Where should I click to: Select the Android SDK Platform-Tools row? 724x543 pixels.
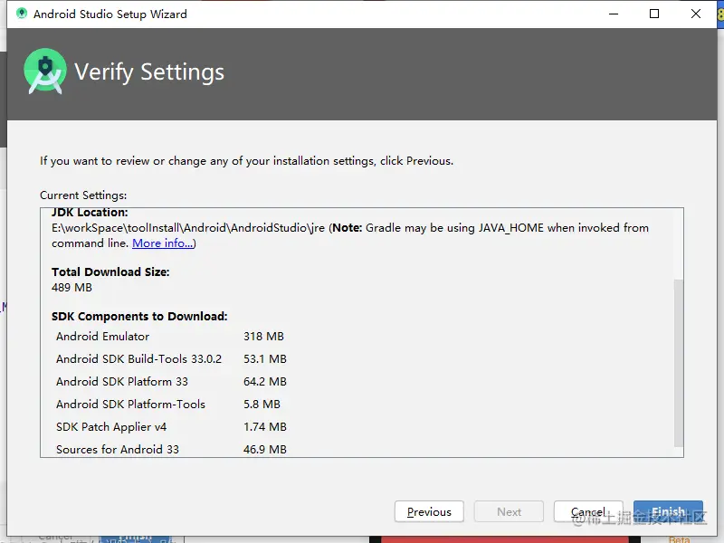point(171,404)
